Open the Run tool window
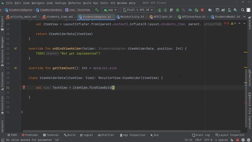The image size is (252, 142). (x=155, y=135)
